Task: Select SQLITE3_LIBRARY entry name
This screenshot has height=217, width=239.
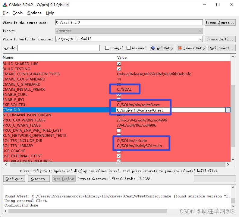Action: 18,146
